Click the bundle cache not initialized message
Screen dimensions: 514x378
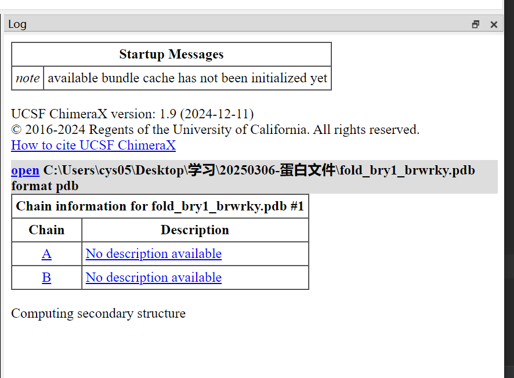tap(187, 78)
